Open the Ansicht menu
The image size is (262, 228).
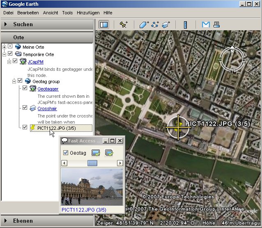click(x=51, y=13)
